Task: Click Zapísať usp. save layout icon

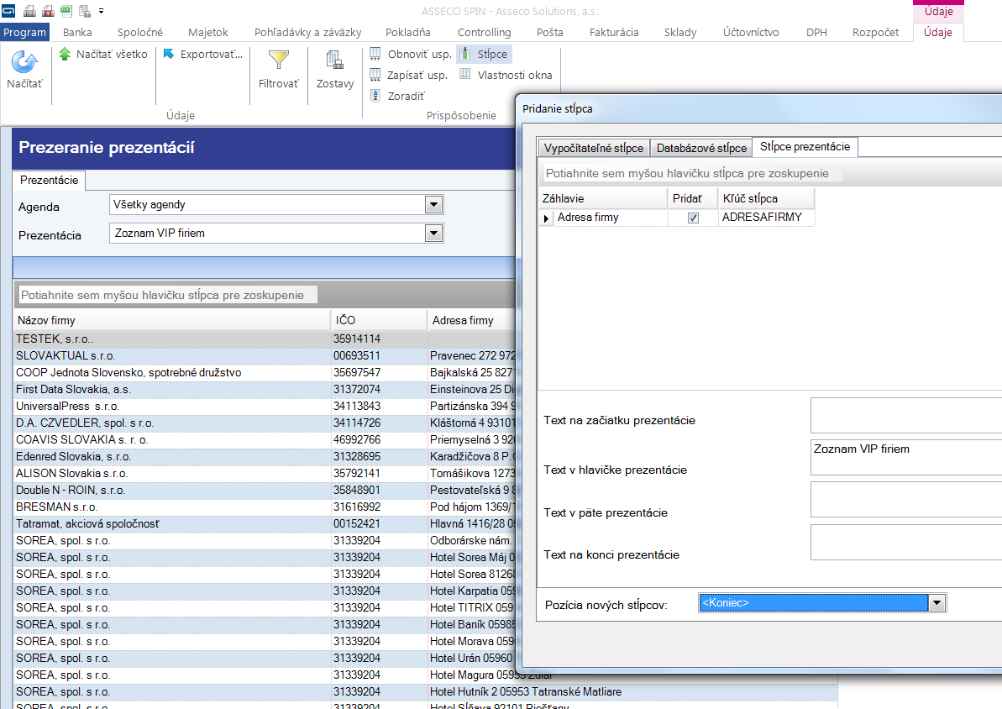Action: pyautogui.click(x=375, y=75)
